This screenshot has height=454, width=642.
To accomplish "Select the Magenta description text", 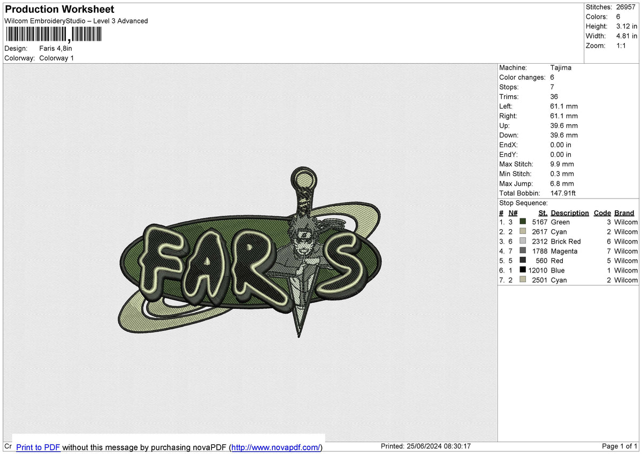I will point(564,251).
